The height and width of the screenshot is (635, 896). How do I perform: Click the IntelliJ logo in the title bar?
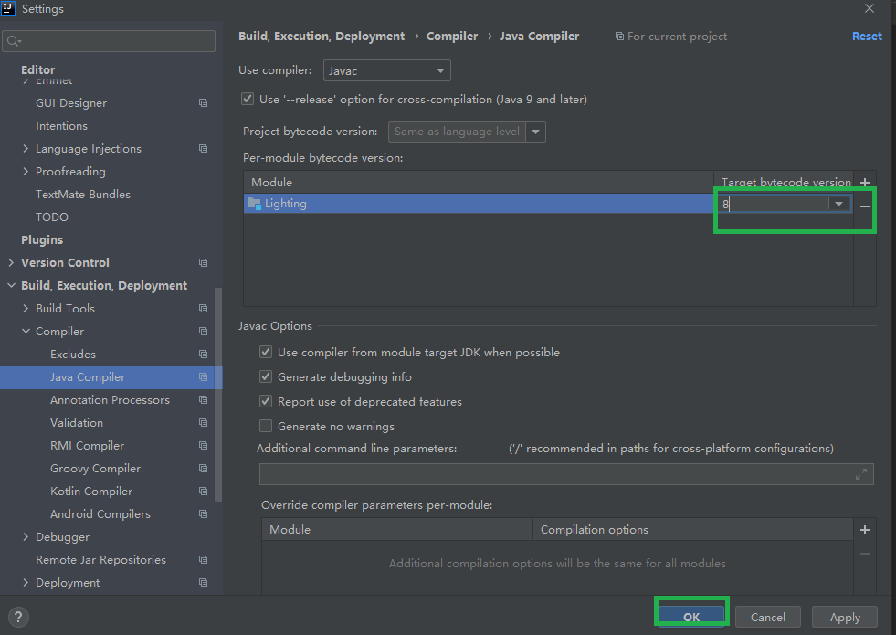pos(8,8)
